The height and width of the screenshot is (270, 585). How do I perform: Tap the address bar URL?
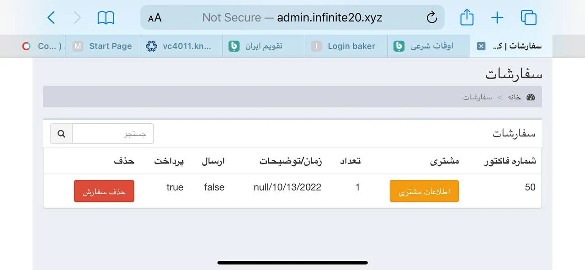coord(292,18)
